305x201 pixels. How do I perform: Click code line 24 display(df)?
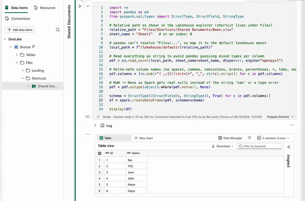(120, 109)
